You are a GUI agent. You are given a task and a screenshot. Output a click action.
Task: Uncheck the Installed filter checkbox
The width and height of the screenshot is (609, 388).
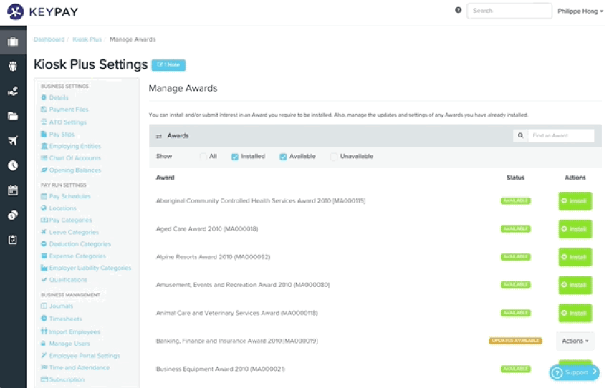235,157
